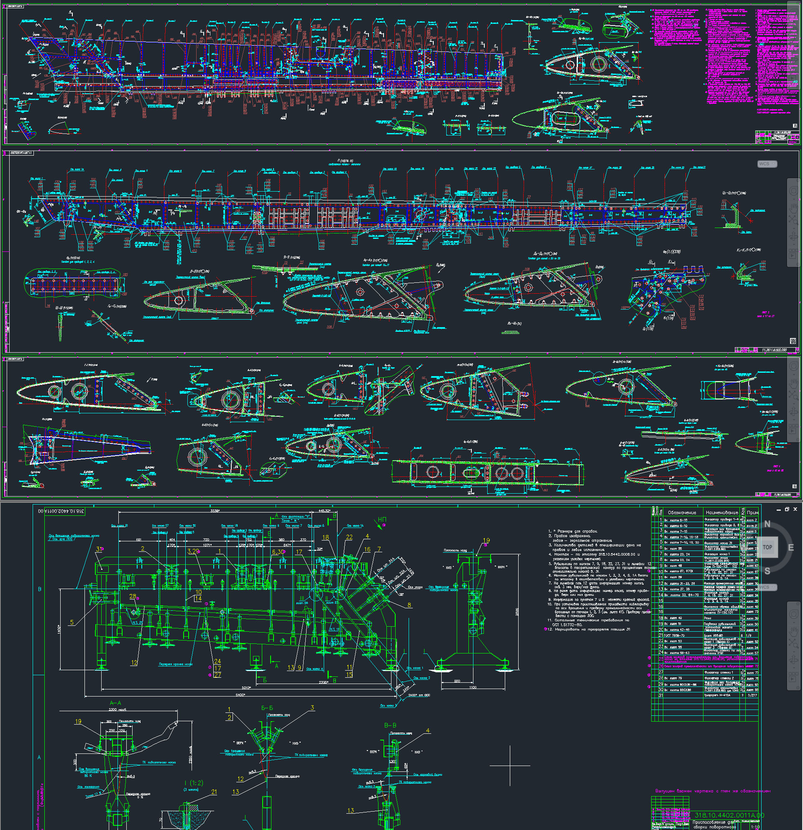Click the E compass direction on the ViewCube
This screenshot has width=803, height=830.
coord(790,548)
